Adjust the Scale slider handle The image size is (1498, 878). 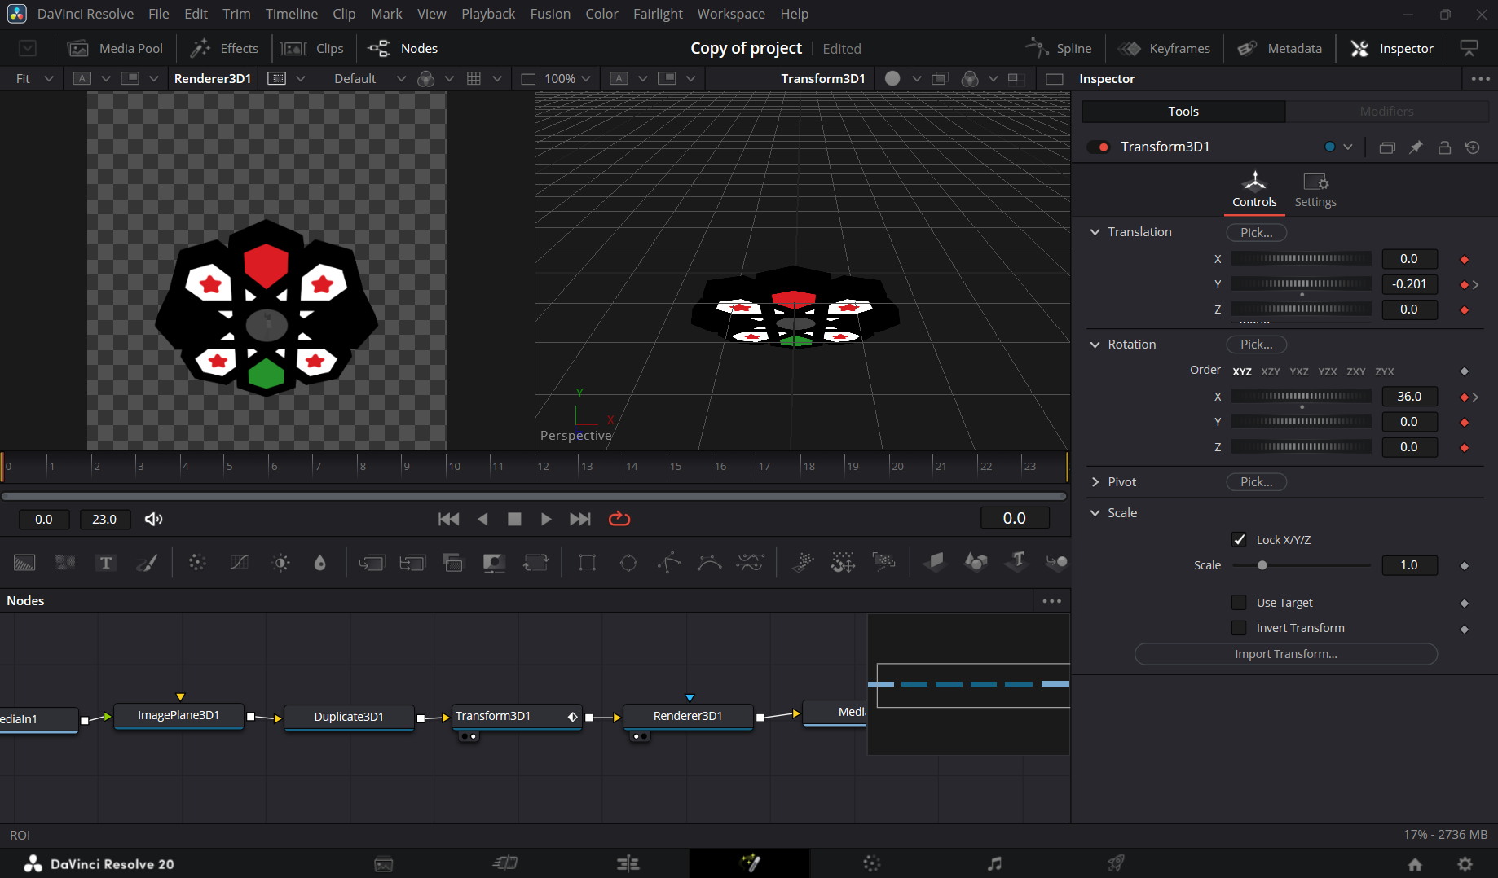[1262, 565]
